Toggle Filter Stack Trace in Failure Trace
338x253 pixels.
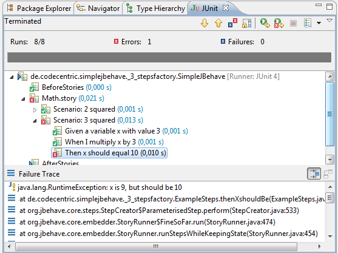[x=314, y=174]
